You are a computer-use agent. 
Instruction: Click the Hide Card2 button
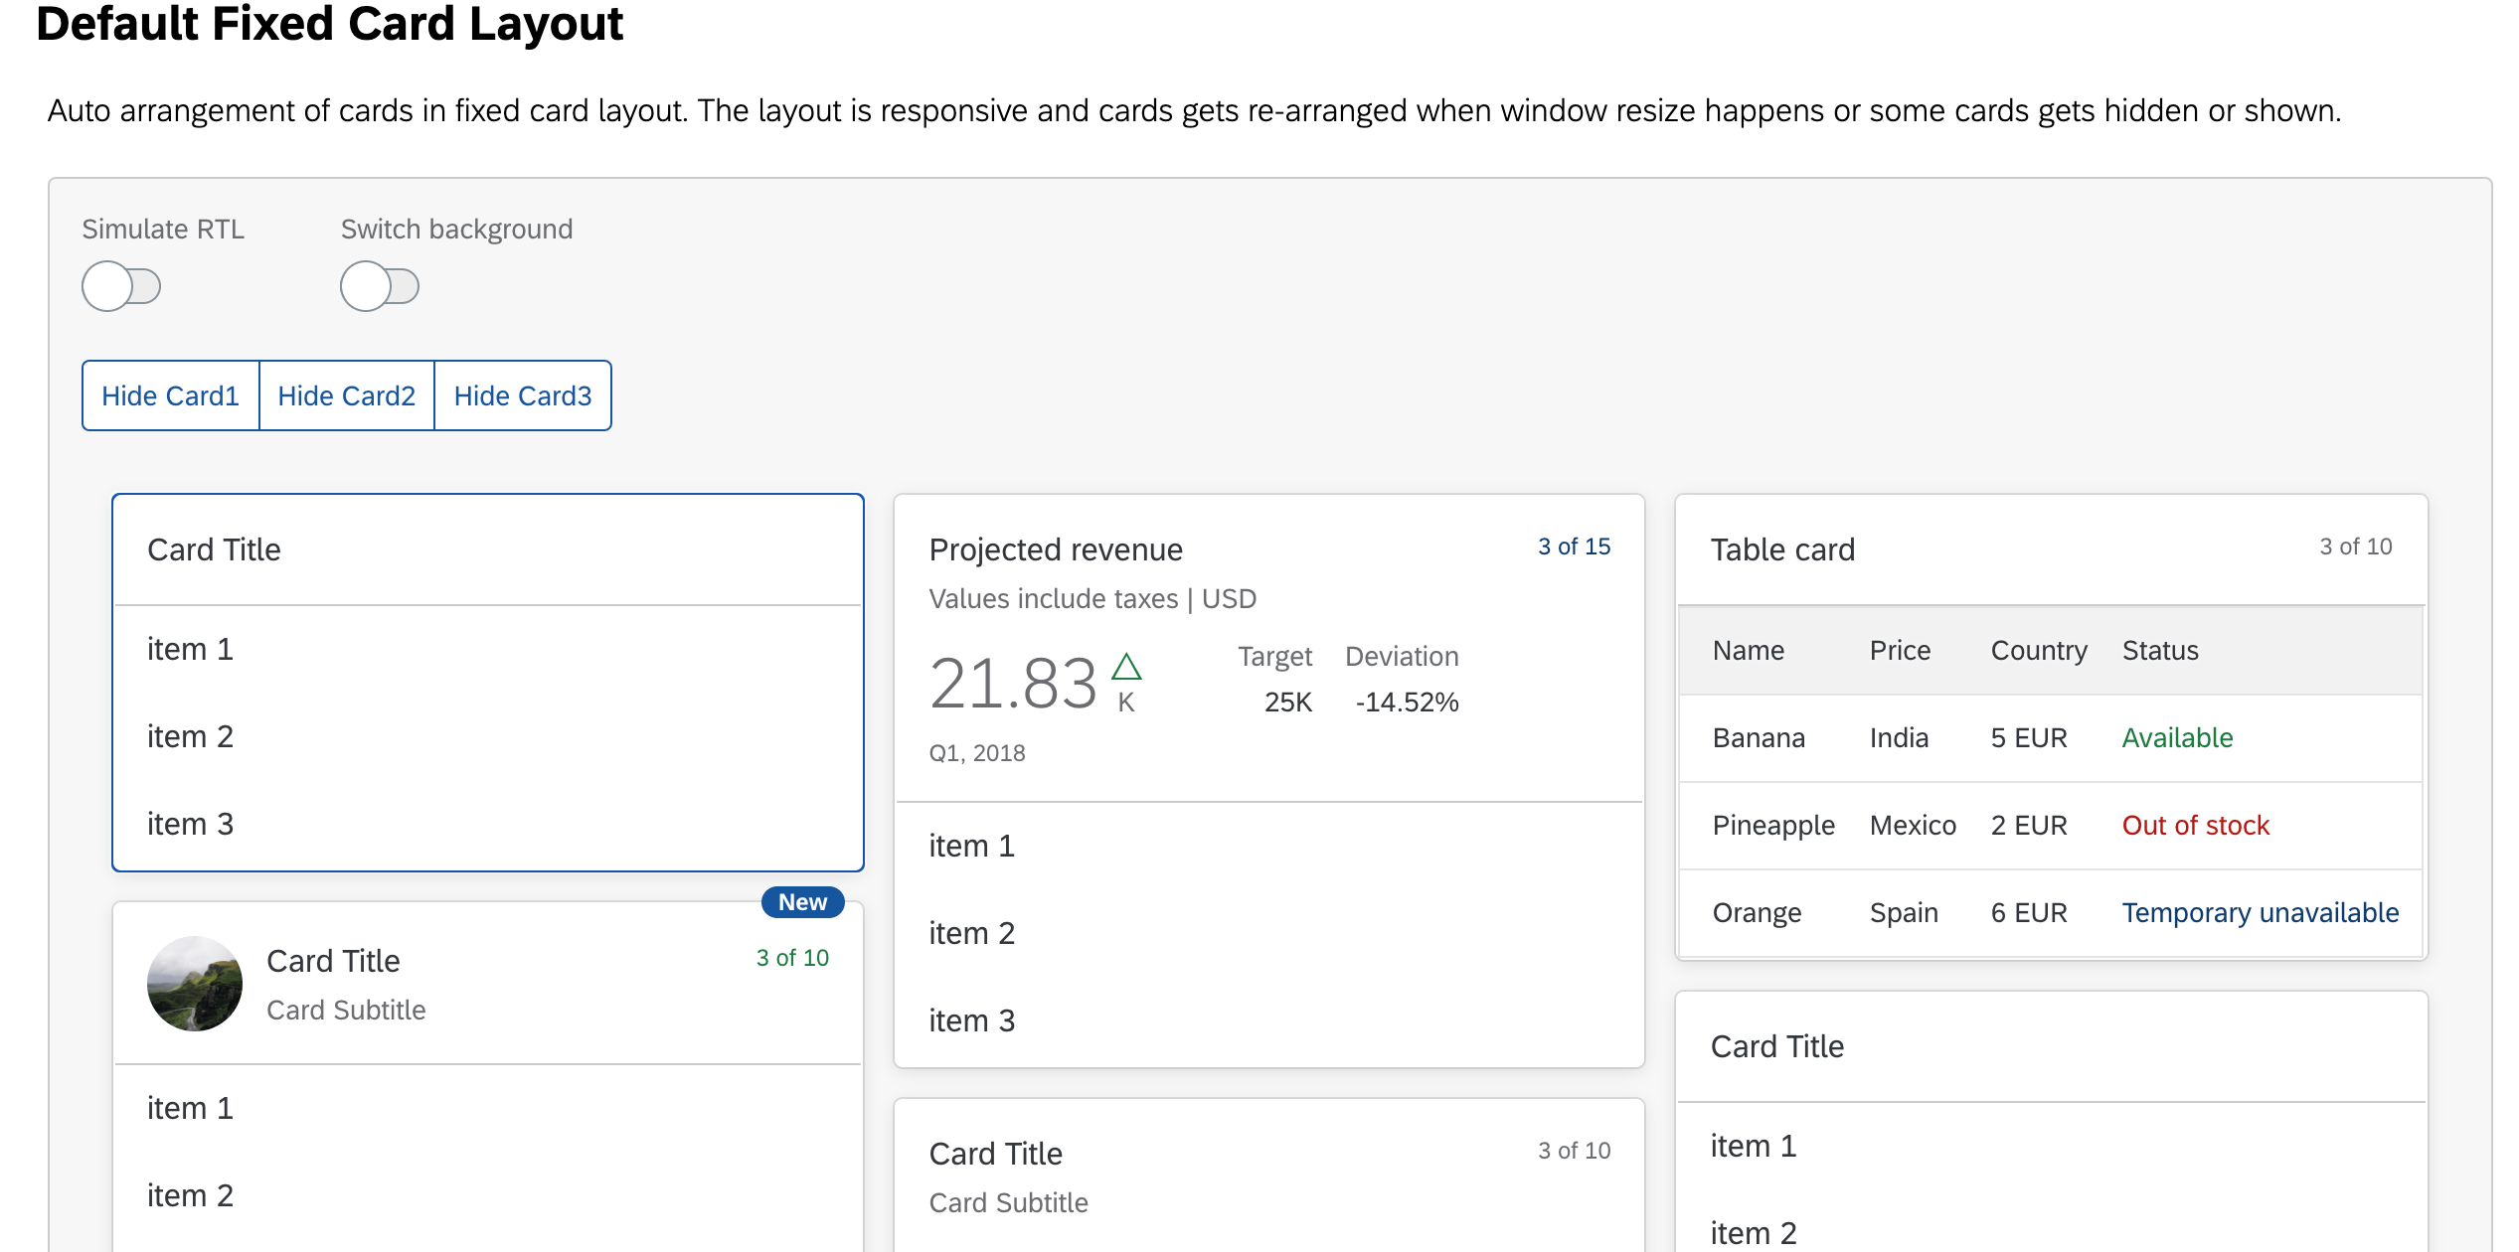(x=347, y=394)
